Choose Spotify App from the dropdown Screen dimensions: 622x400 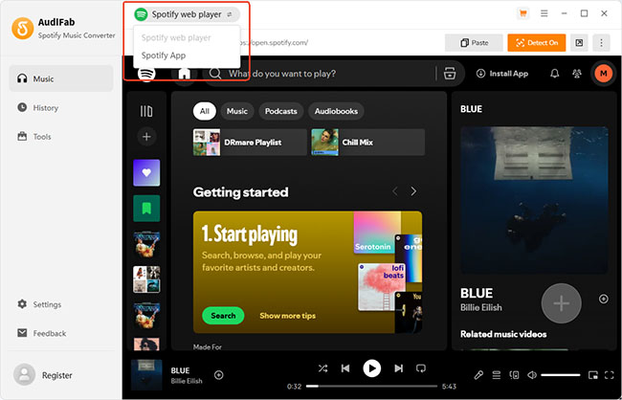(x=164, y=56)
